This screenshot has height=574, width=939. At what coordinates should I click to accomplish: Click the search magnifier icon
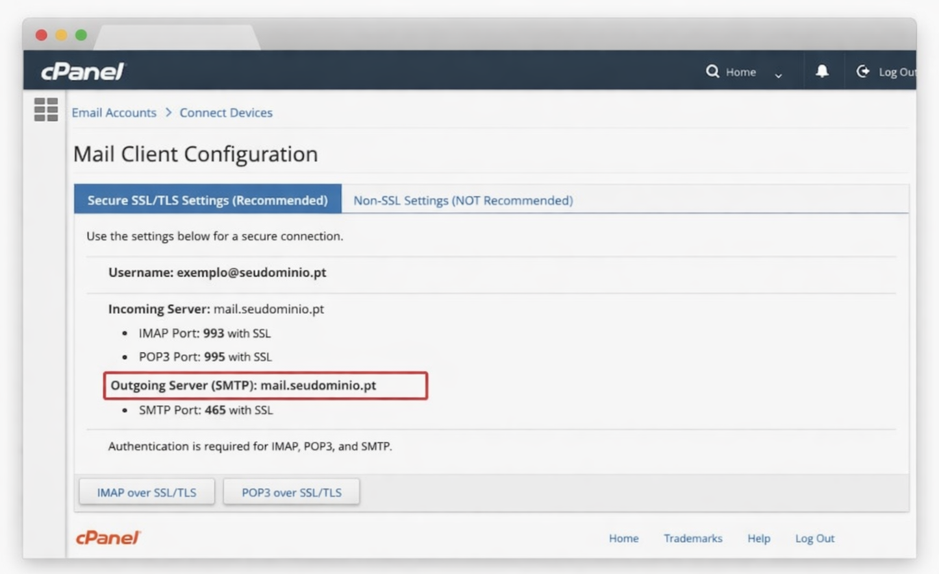712,71
